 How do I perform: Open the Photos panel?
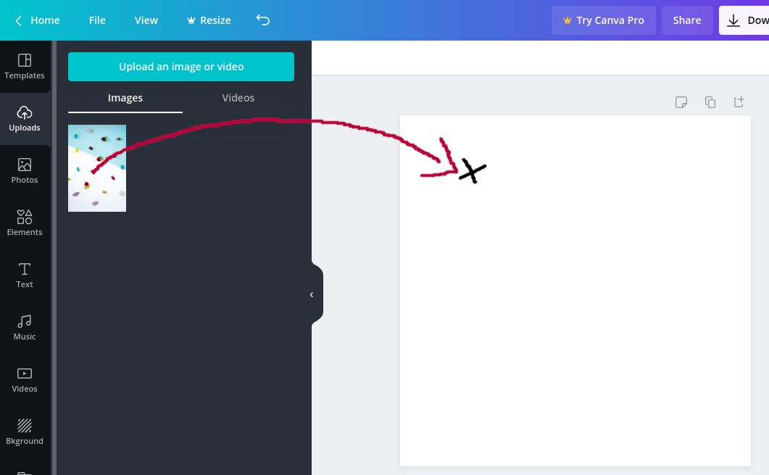pyautogui.click(x=25, y=170)
